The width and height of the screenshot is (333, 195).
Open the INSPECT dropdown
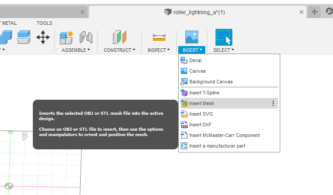(x=159, y=50)
